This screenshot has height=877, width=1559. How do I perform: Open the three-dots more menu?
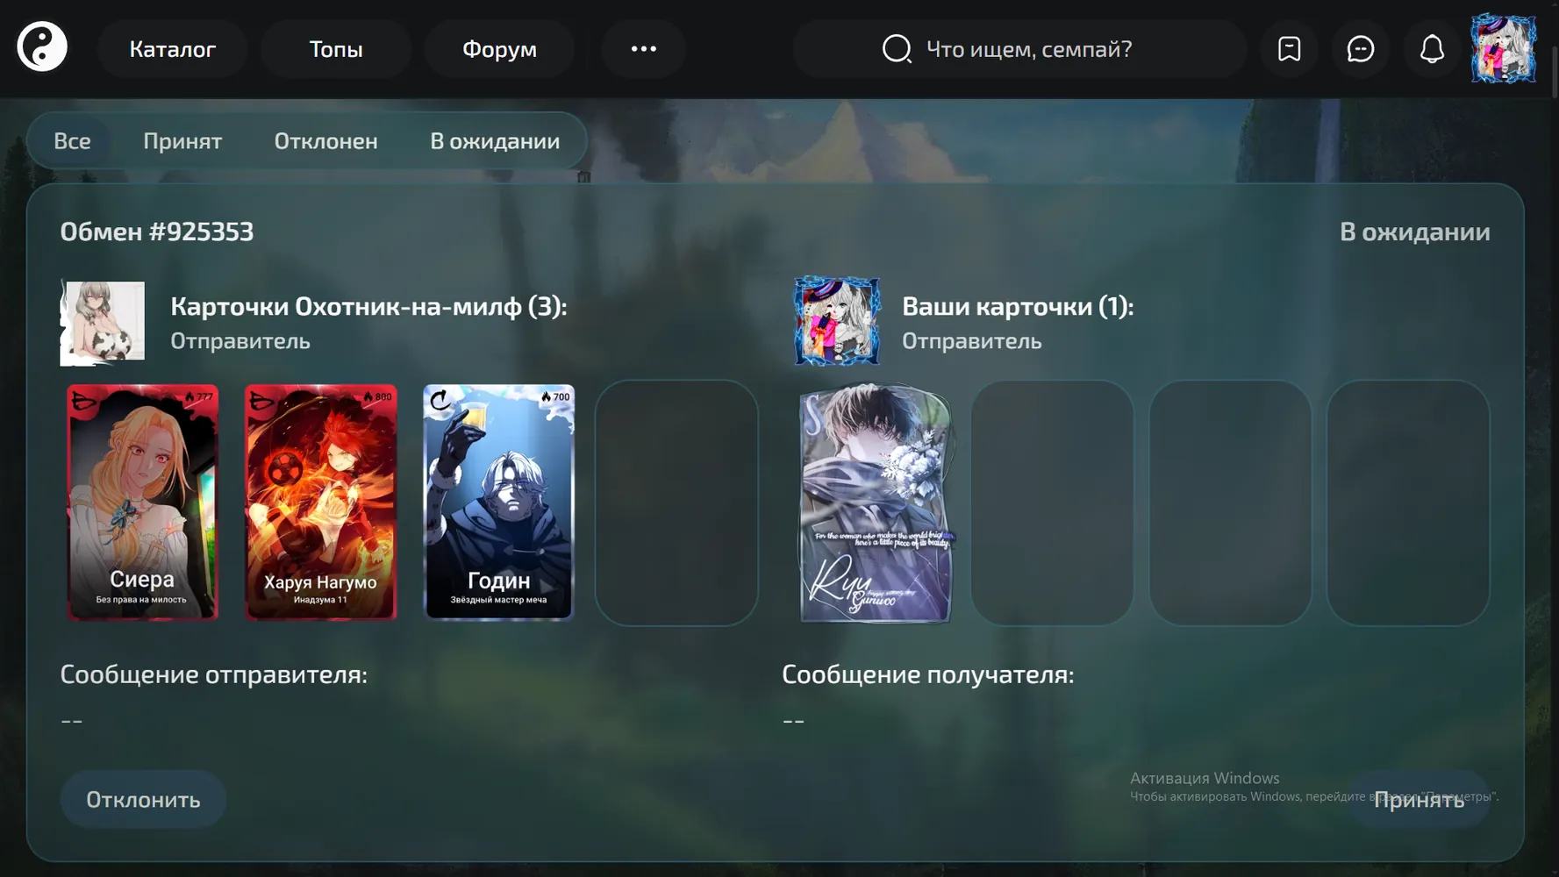coord(643,49)
